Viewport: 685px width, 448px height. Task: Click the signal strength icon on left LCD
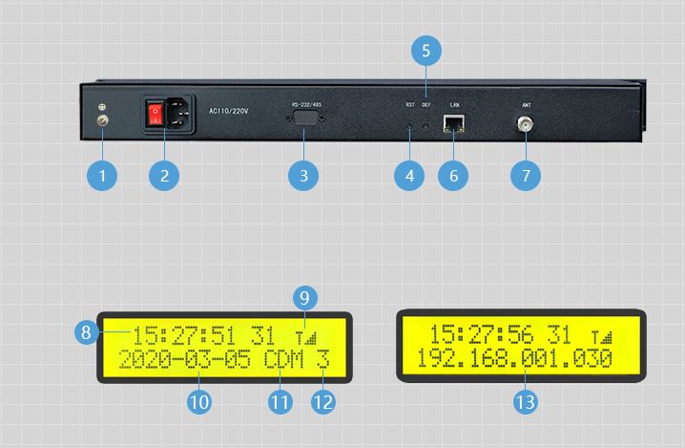point(304,337)
